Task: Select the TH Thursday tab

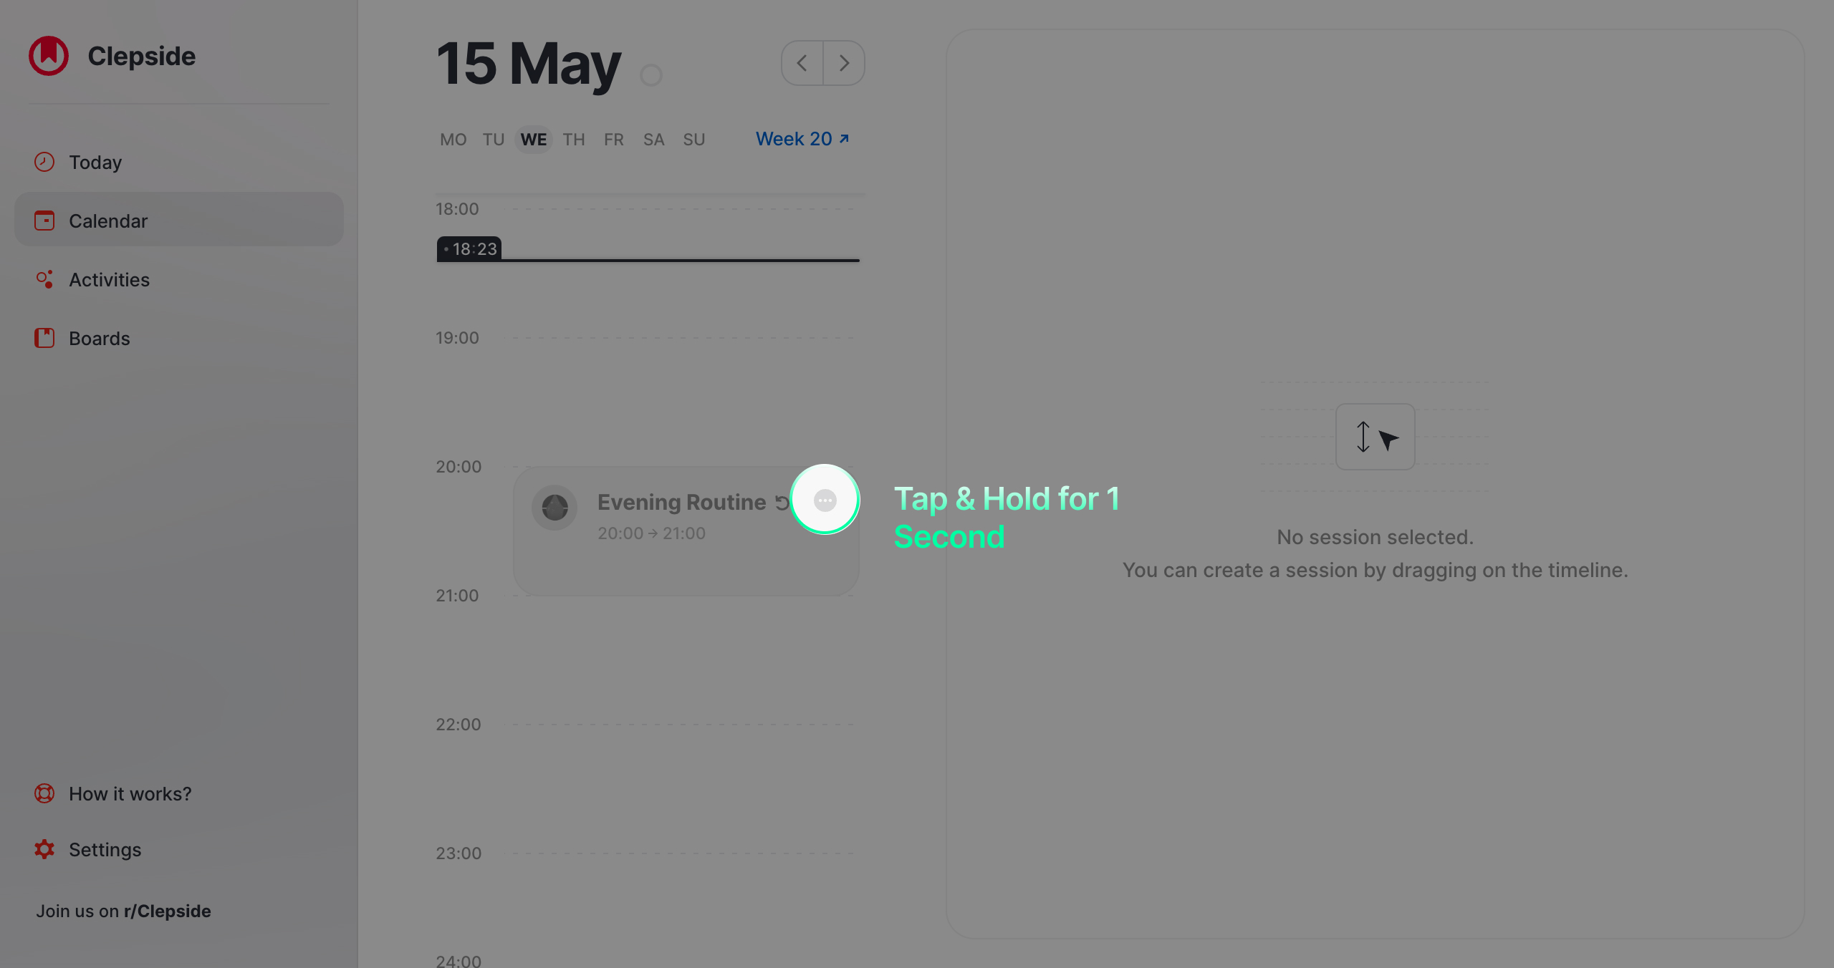Action: point(572,138)
